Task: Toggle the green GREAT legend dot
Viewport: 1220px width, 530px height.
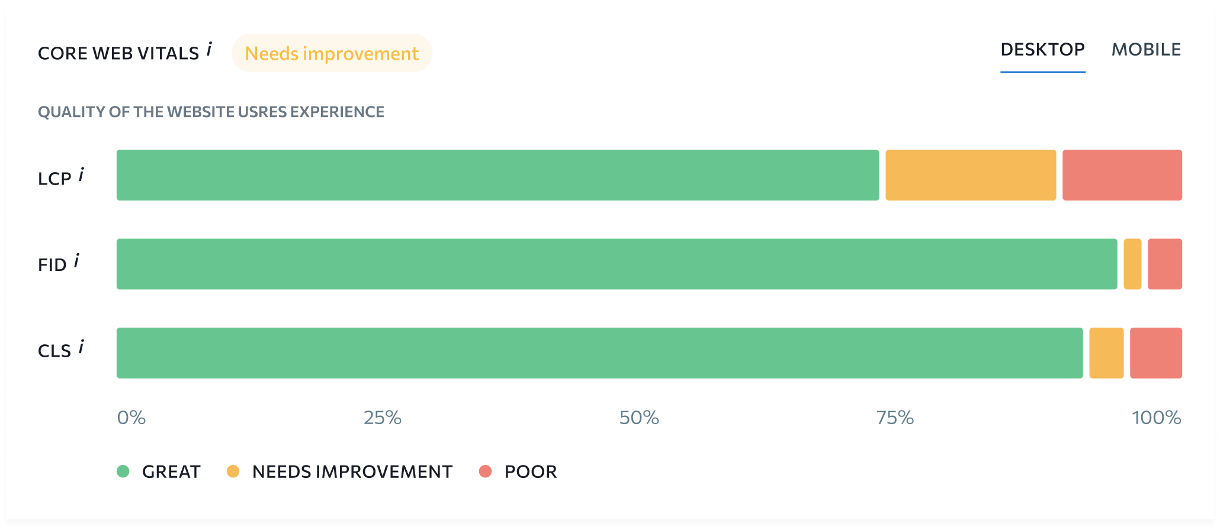Action: [123, 471]
